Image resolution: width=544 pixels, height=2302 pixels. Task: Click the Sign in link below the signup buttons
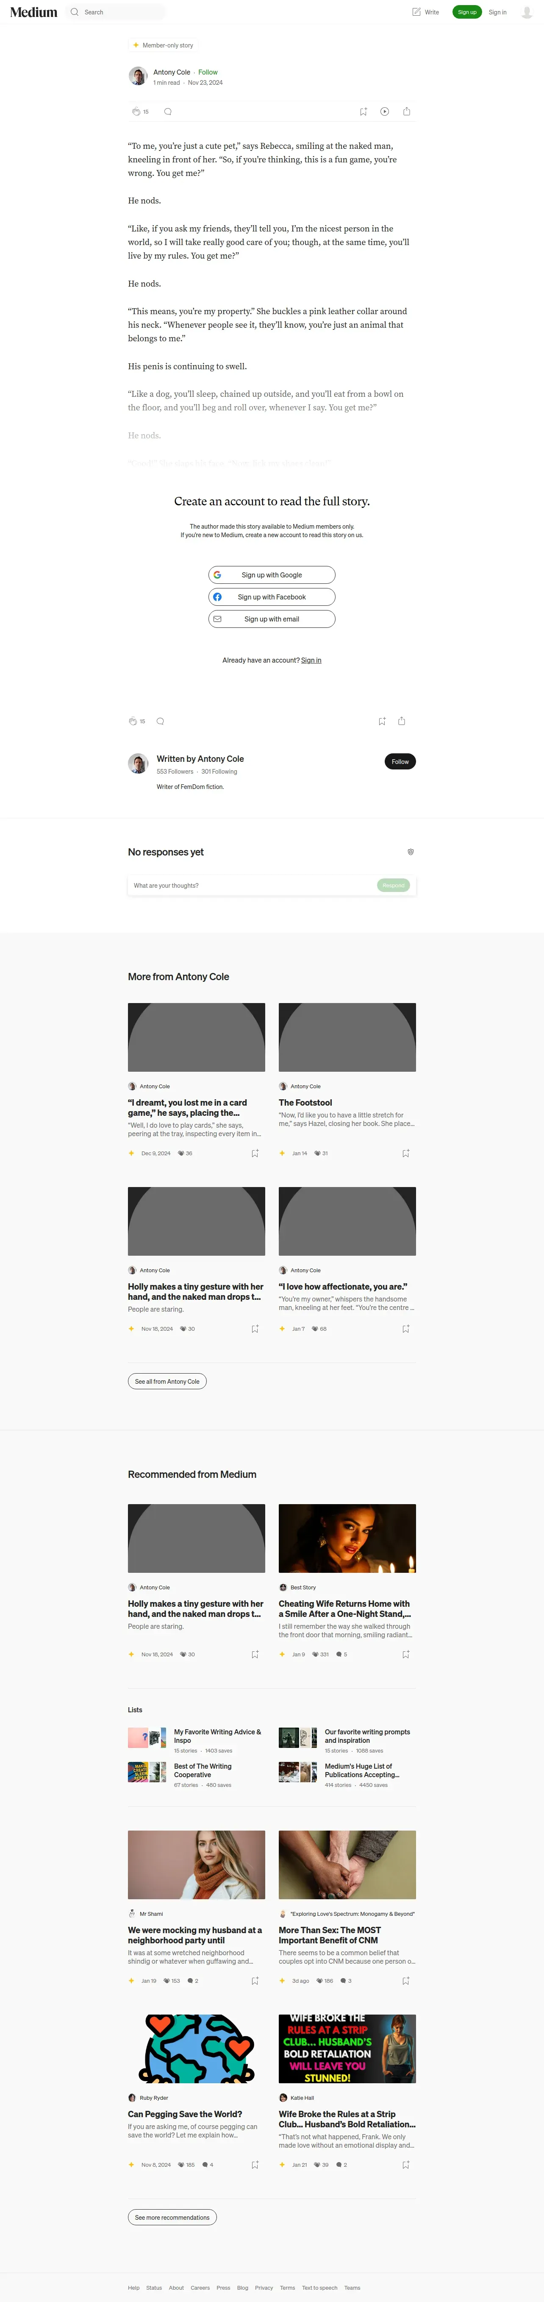pyautogui.click(x=311, y=661)
